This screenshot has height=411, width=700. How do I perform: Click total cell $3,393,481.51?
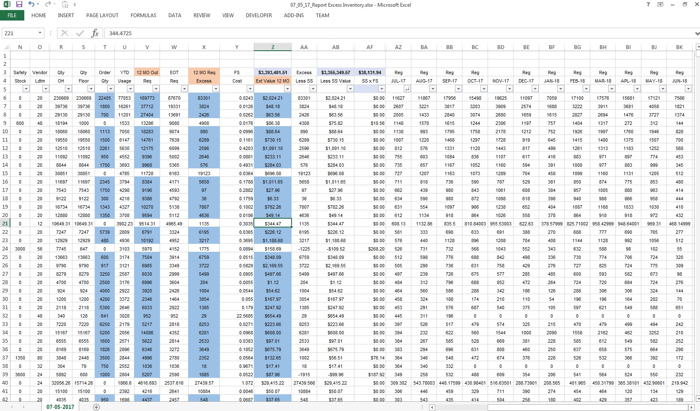273,72
